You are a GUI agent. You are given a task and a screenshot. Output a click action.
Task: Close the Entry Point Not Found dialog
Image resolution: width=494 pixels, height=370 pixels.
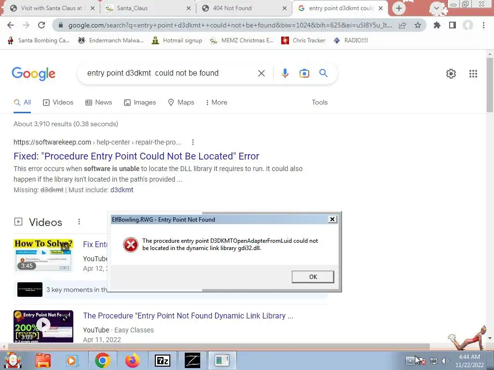click(x=332, y=219)
